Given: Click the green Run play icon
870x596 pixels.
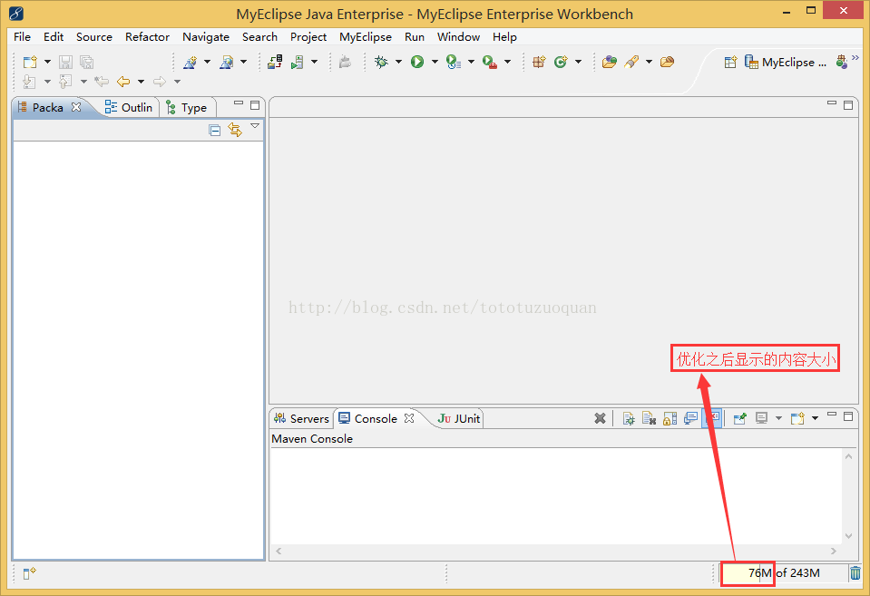Looking at the screenshot, I should (x=417, y=62).
